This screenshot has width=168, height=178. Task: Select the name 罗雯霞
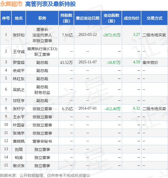click(19, 63)
